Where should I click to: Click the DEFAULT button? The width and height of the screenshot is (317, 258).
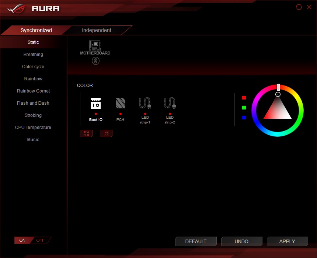196,241
